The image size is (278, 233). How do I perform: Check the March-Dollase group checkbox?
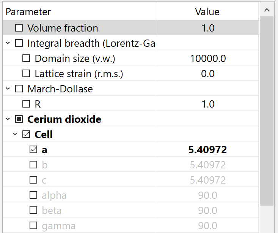pyautogui.click(x=19, y=89)
